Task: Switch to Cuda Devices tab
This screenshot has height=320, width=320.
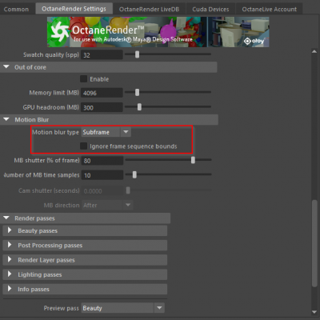Action: coord(210,9)
